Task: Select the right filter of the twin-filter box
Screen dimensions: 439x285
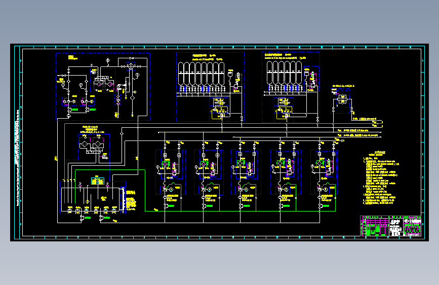Action: click(x=110, y=84)
